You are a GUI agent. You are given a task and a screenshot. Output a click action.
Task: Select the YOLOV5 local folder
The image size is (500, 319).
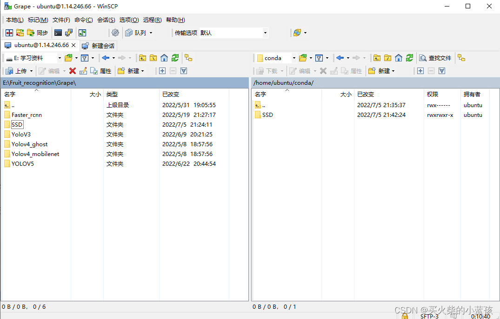click(x=23, y=164)
